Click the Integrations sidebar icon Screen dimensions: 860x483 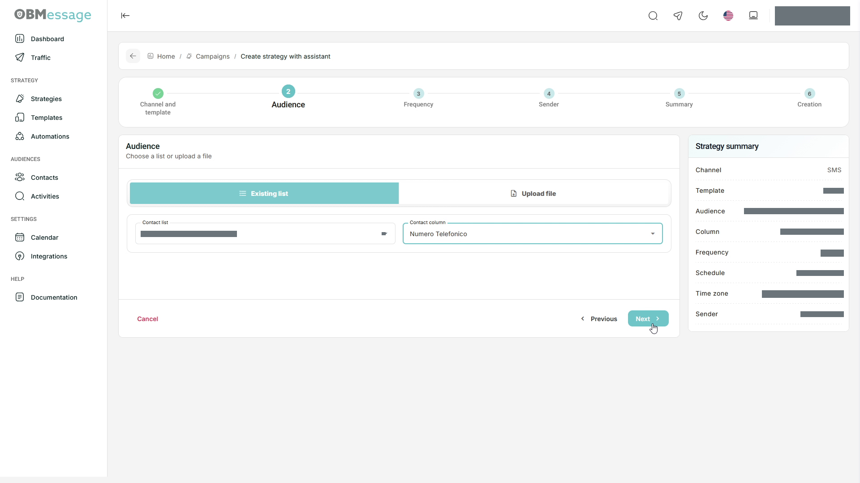20,256
